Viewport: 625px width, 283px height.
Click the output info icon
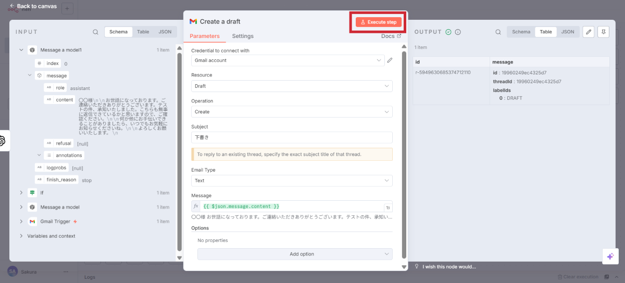(458, 32)
